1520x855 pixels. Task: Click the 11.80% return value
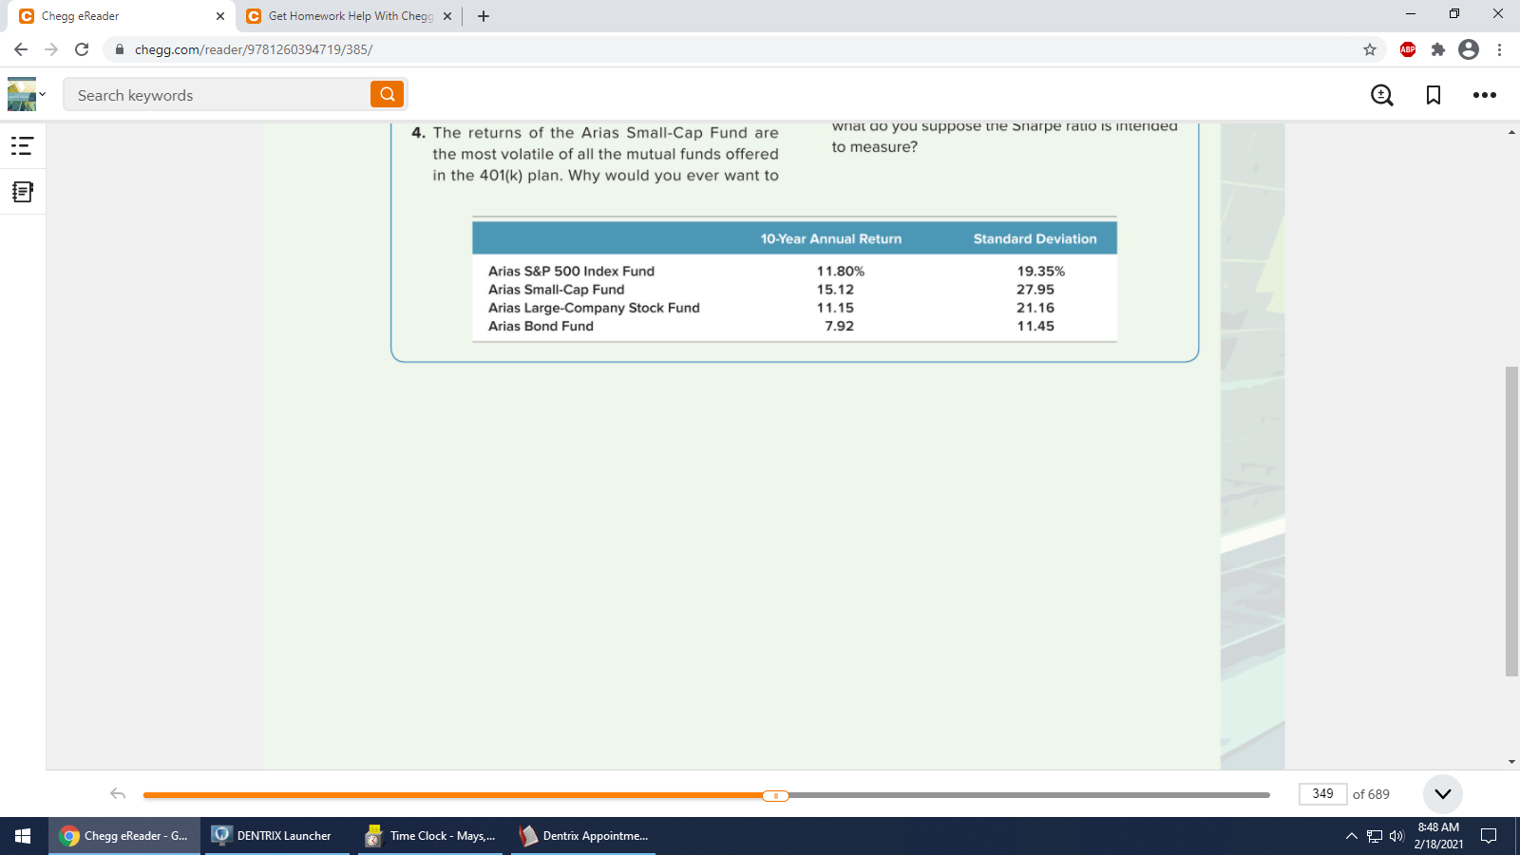841,271
